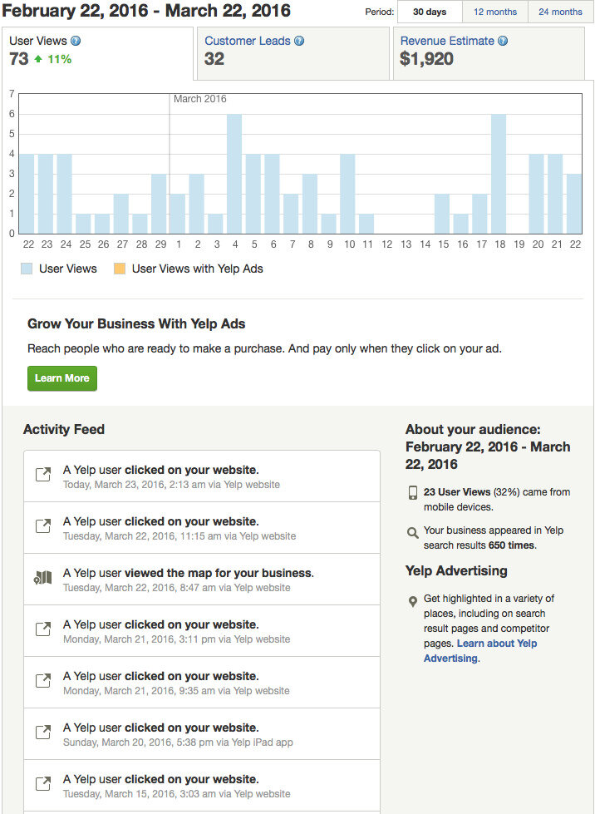Click the chart bar for March 4
595x814 pixels.
(234, 174)
